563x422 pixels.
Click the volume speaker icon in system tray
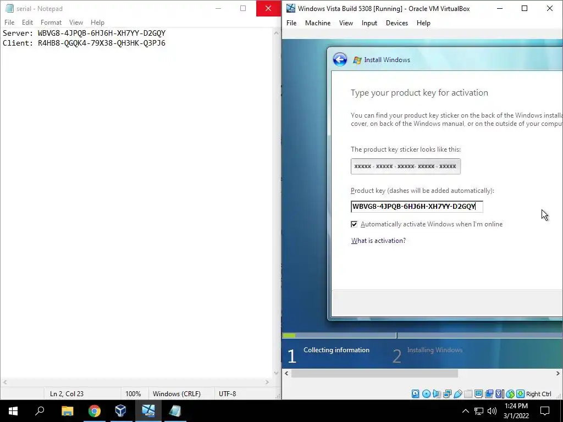point(492,411)
